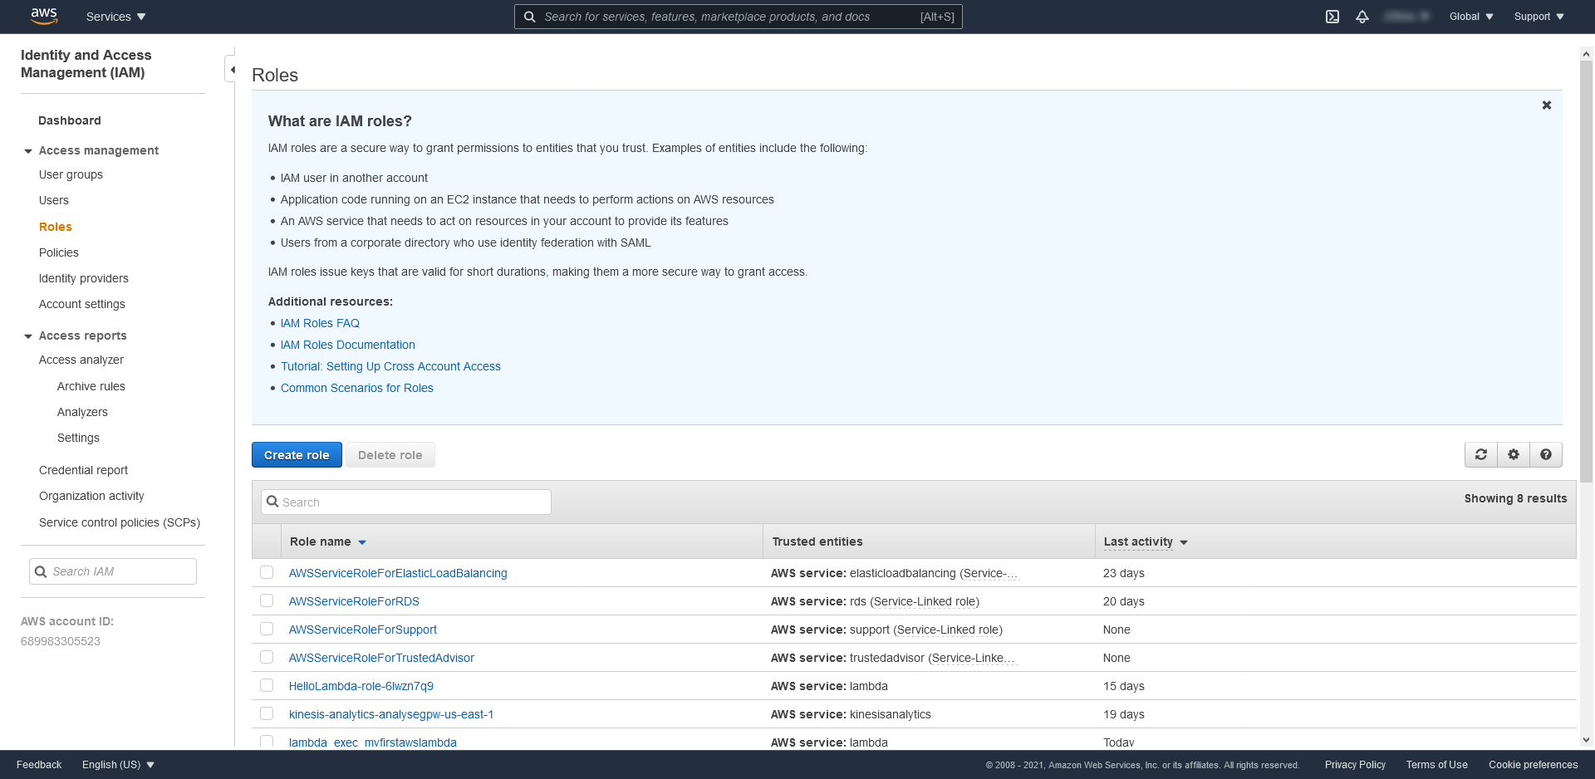Open AWSServiceRoleForSupport role
The image size is (1595, 779).
click(x=363, y=630)
